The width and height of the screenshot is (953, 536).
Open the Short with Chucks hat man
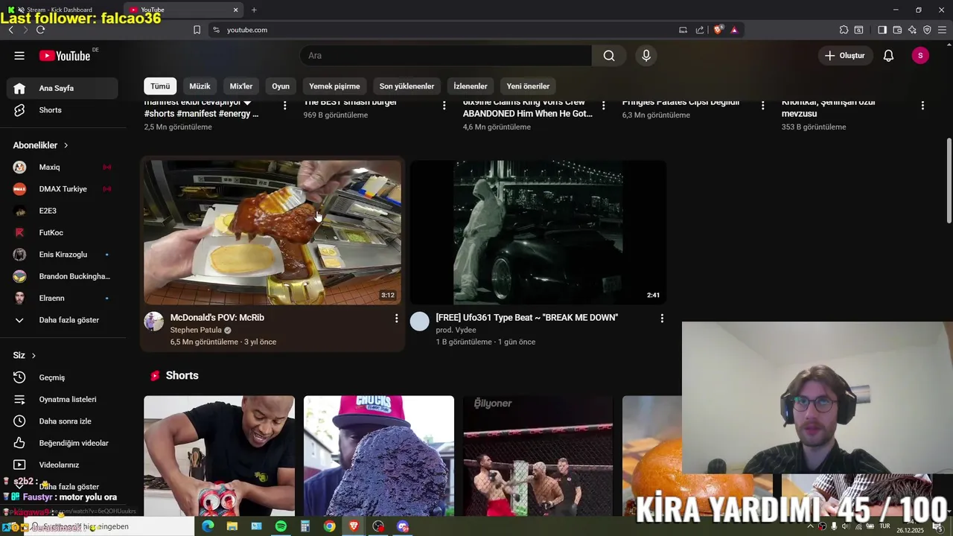tap(378, 456)
